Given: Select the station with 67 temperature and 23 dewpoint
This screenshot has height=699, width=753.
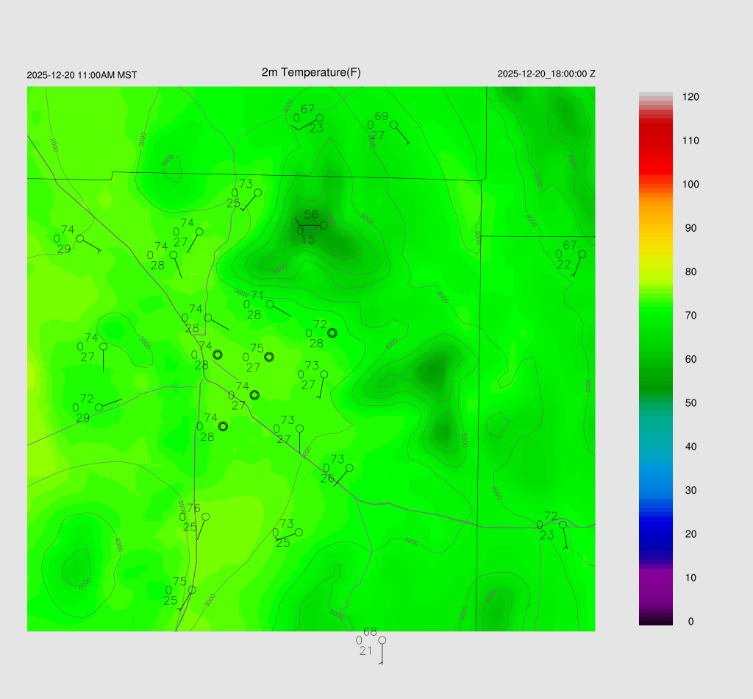Looking at the screenshot, I should 320,118.
